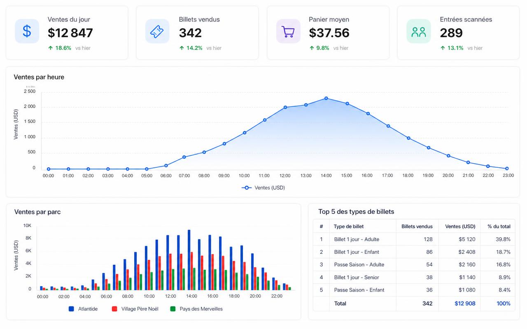527x329 pixels.
Task: Select the "Passe Saison - Enfant" row name
Action: point(359,290)
